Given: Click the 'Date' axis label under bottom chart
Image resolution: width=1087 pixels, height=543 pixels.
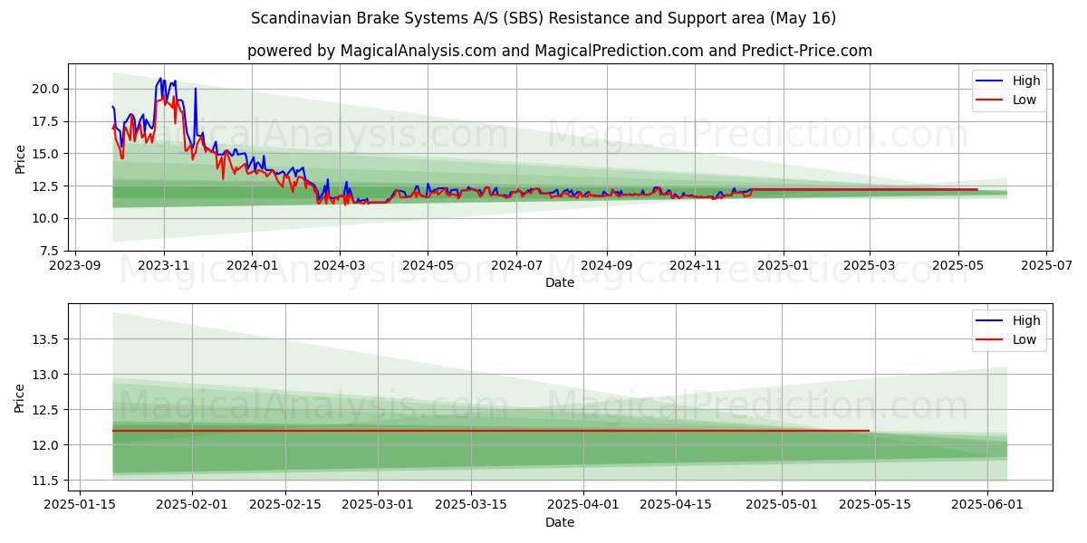Looking at the screenshot, I should [x=560, y=523].
